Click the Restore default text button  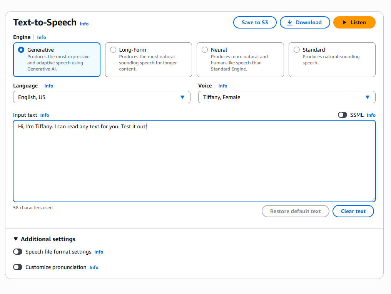coord(296,211)
